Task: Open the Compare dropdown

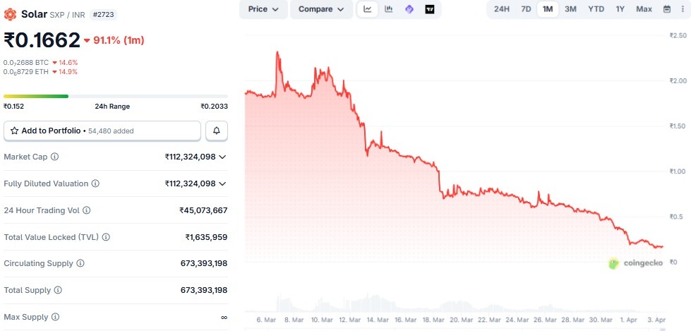Action: (x=321, y=9)
